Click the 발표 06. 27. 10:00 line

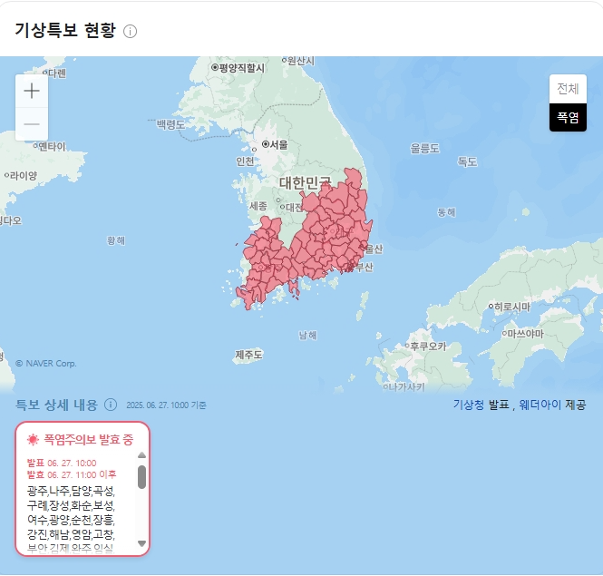[62, 464]
